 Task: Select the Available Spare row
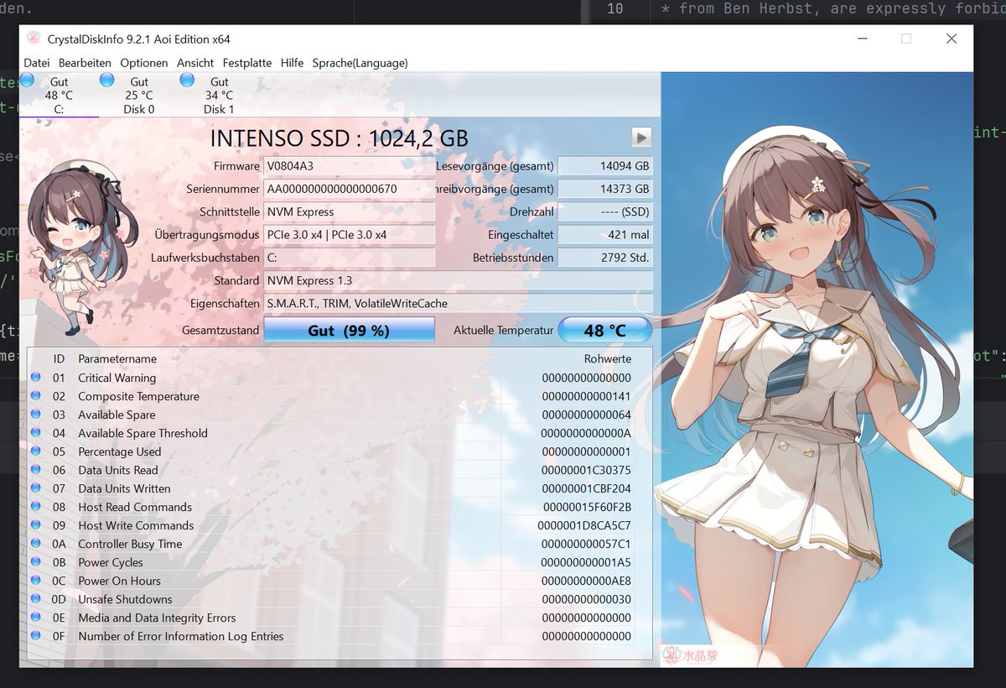click(331, 414)
